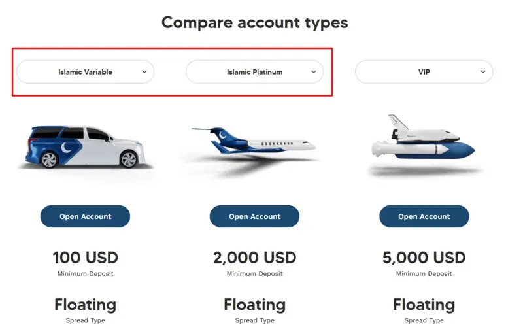Open the VIP account type dropdown
The width and height of the screenshot is (523, 334).
click(x=424, y=72)
